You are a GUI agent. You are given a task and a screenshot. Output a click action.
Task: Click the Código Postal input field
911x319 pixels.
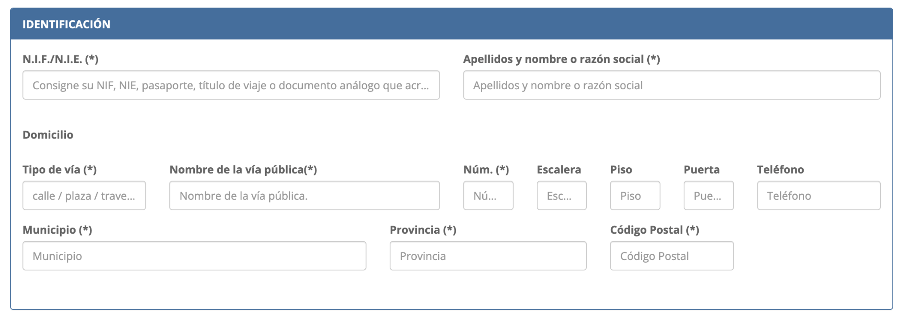point(671,256)
